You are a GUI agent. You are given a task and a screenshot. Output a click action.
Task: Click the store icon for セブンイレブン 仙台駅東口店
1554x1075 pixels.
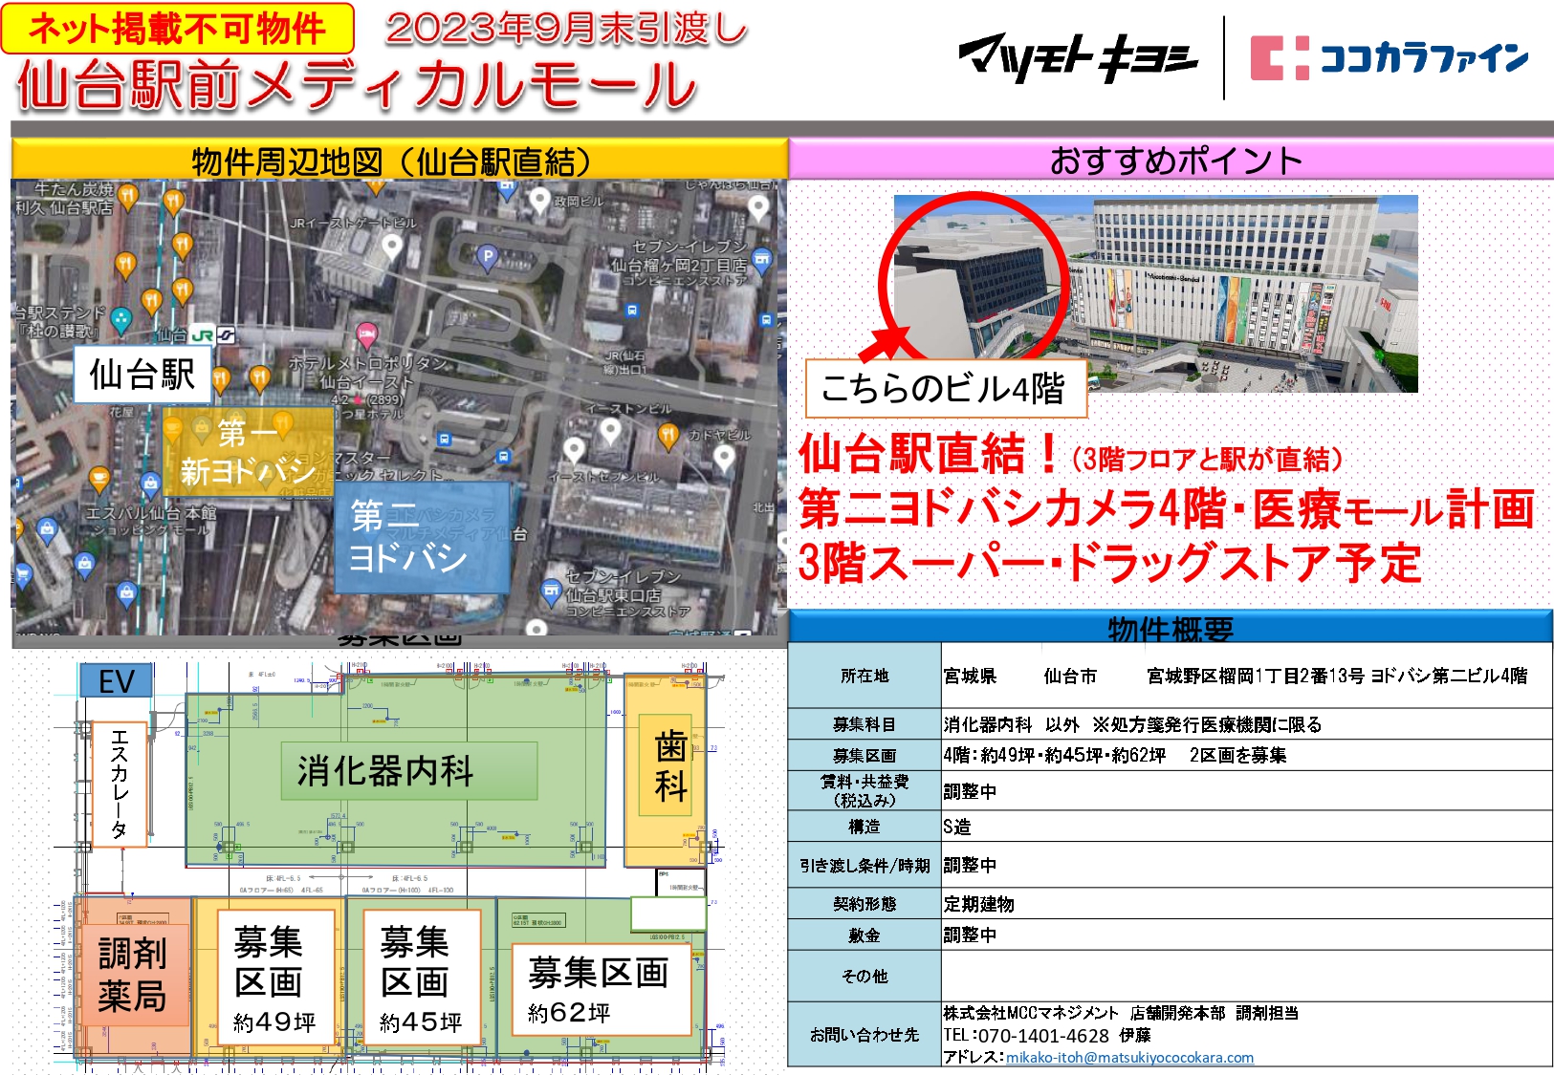click(x=552, y=591)
